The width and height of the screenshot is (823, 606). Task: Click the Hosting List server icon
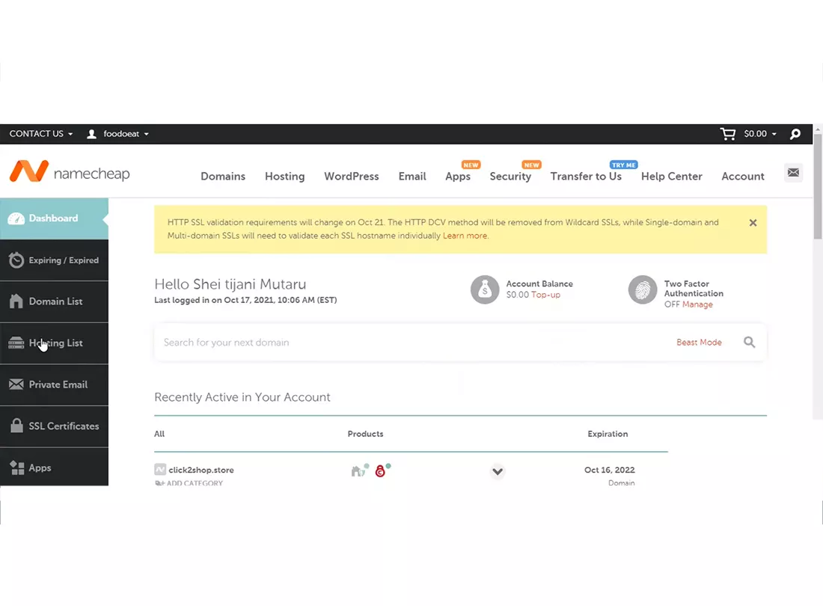point(16,343)
